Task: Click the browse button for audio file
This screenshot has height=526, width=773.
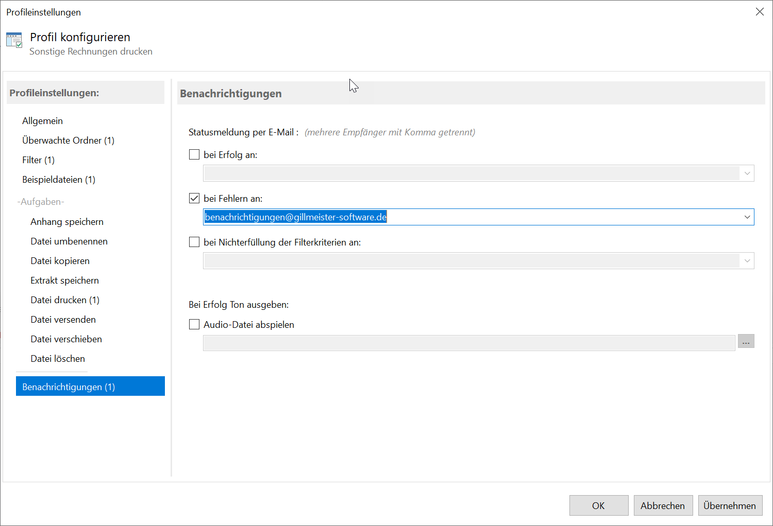Action: pos(746,341)
